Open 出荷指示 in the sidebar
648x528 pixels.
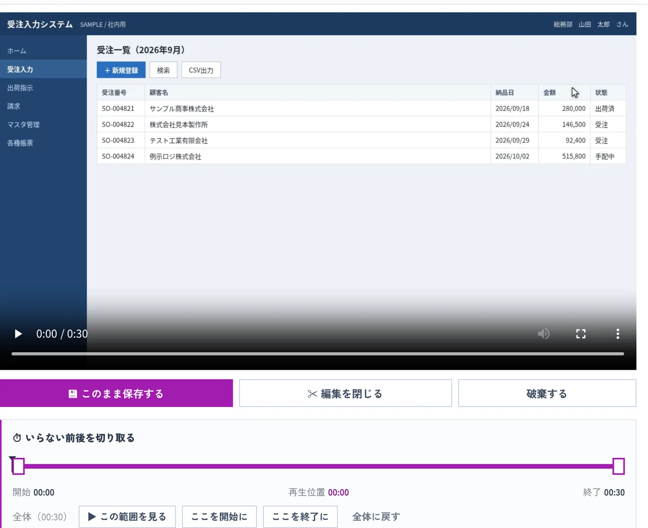point(44,88)
